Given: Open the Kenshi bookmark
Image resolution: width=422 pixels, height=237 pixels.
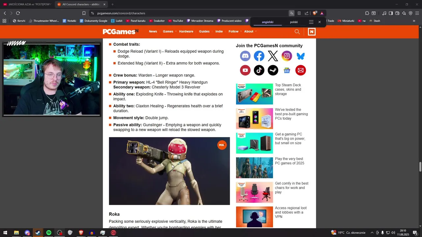Looking at the screenshot, I should [19, 21].
